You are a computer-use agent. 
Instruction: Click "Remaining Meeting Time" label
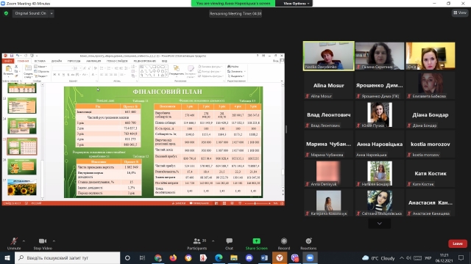(x=235, y=13)
